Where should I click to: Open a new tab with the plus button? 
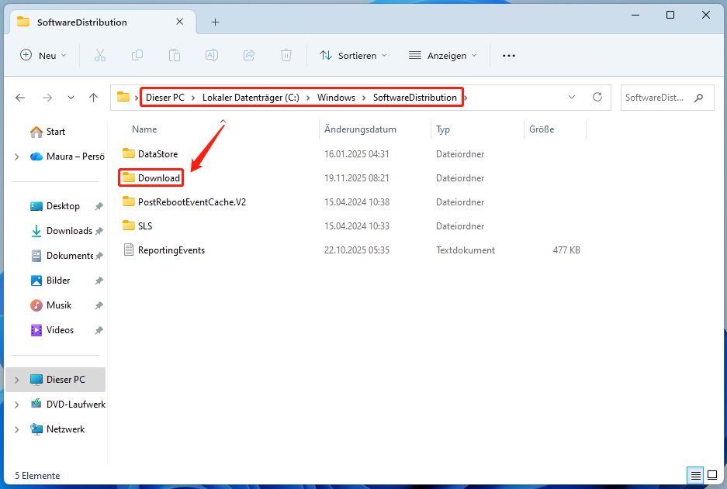point(215,22)
